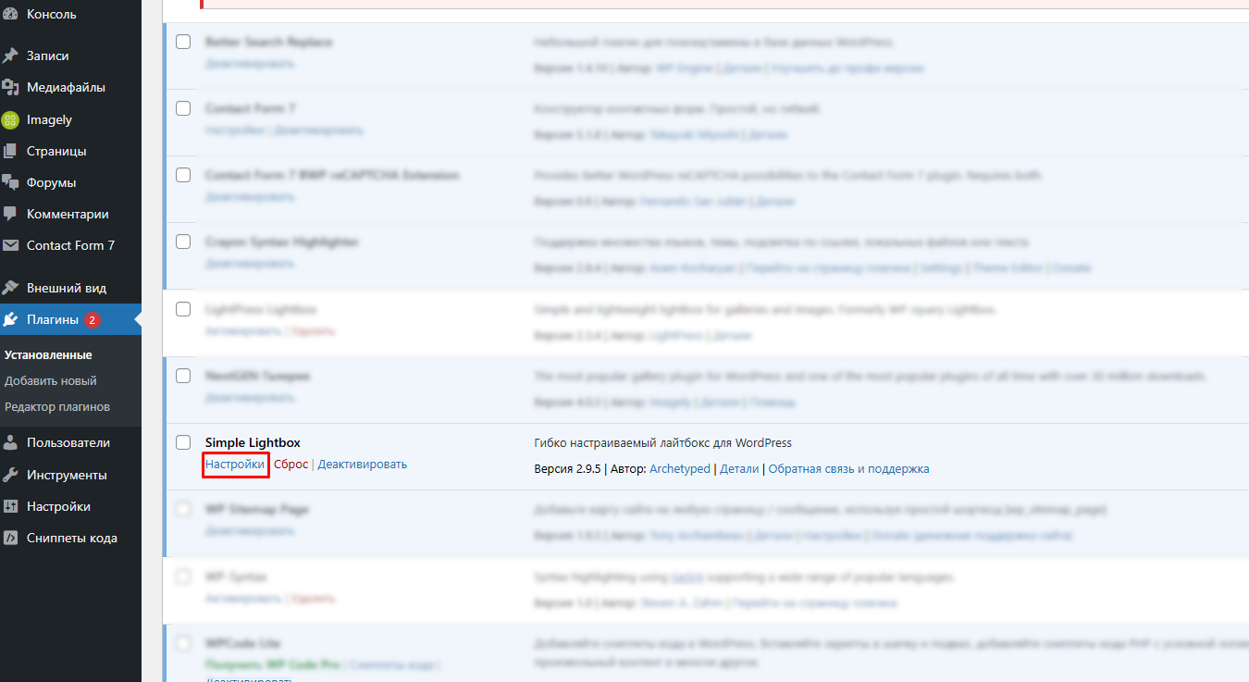Activate the WP-Syntax plugin

tap(243, 598)
